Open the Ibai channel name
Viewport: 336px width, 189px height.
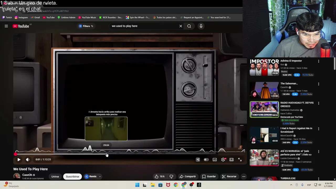[x=282, y=65]
